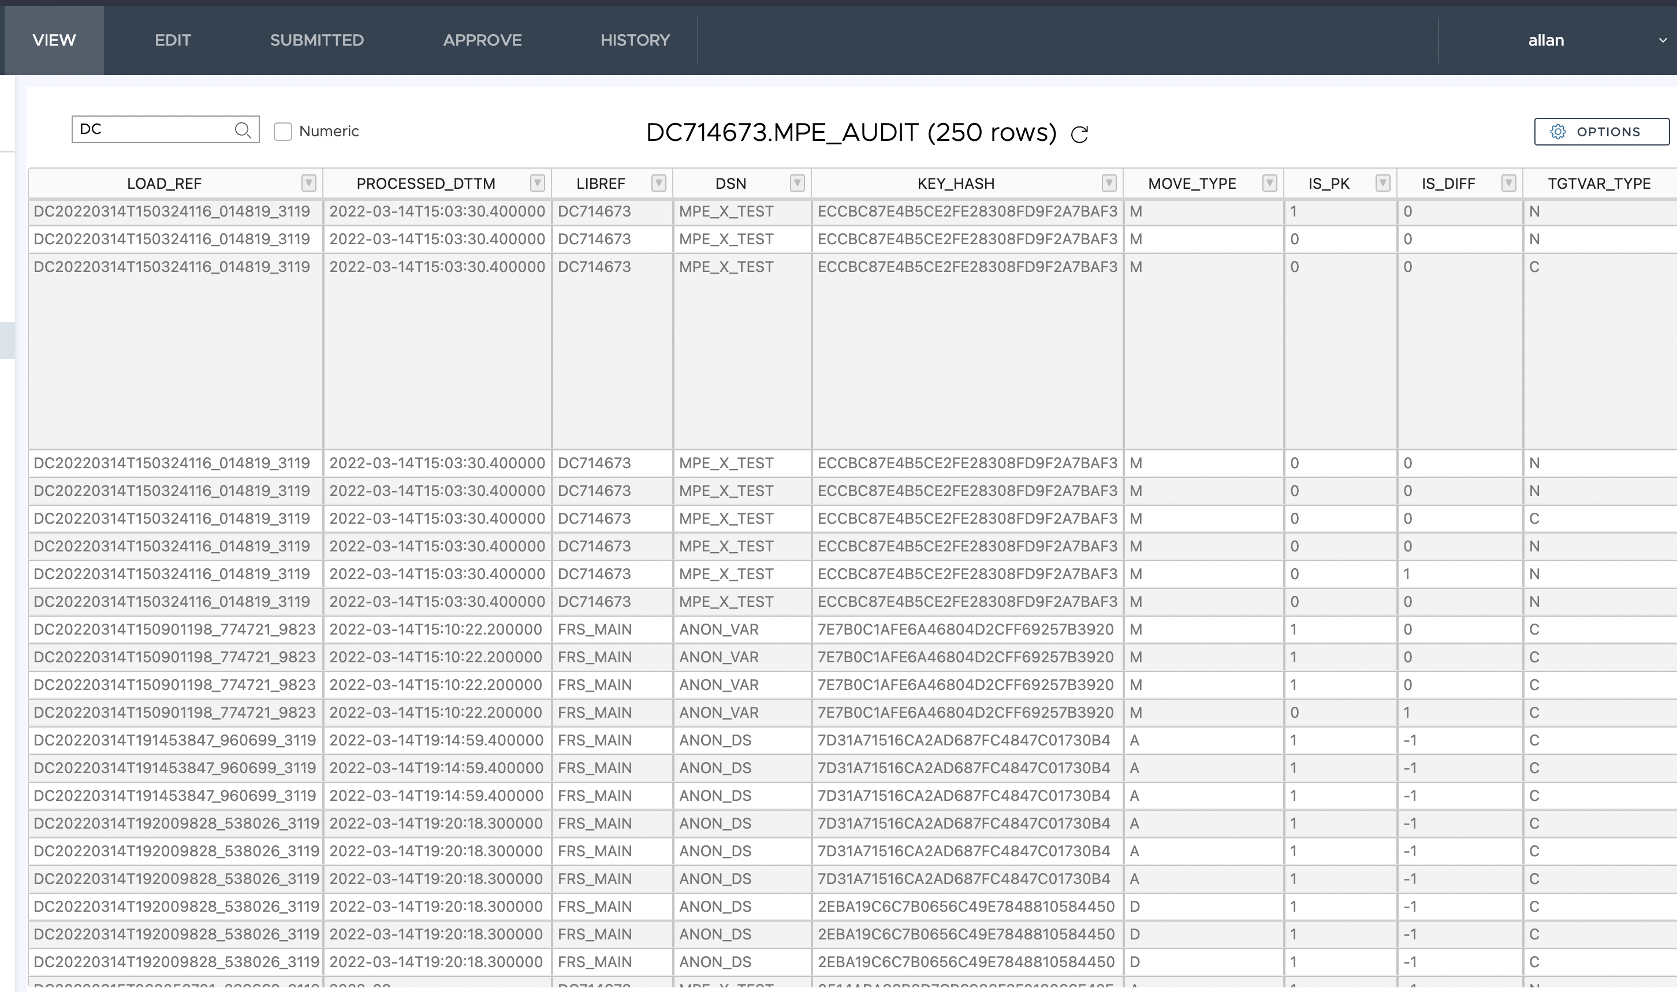Open IS_DIFF column dropdown arrow
1677x992 pixels.
click(x=1508, y=182)
